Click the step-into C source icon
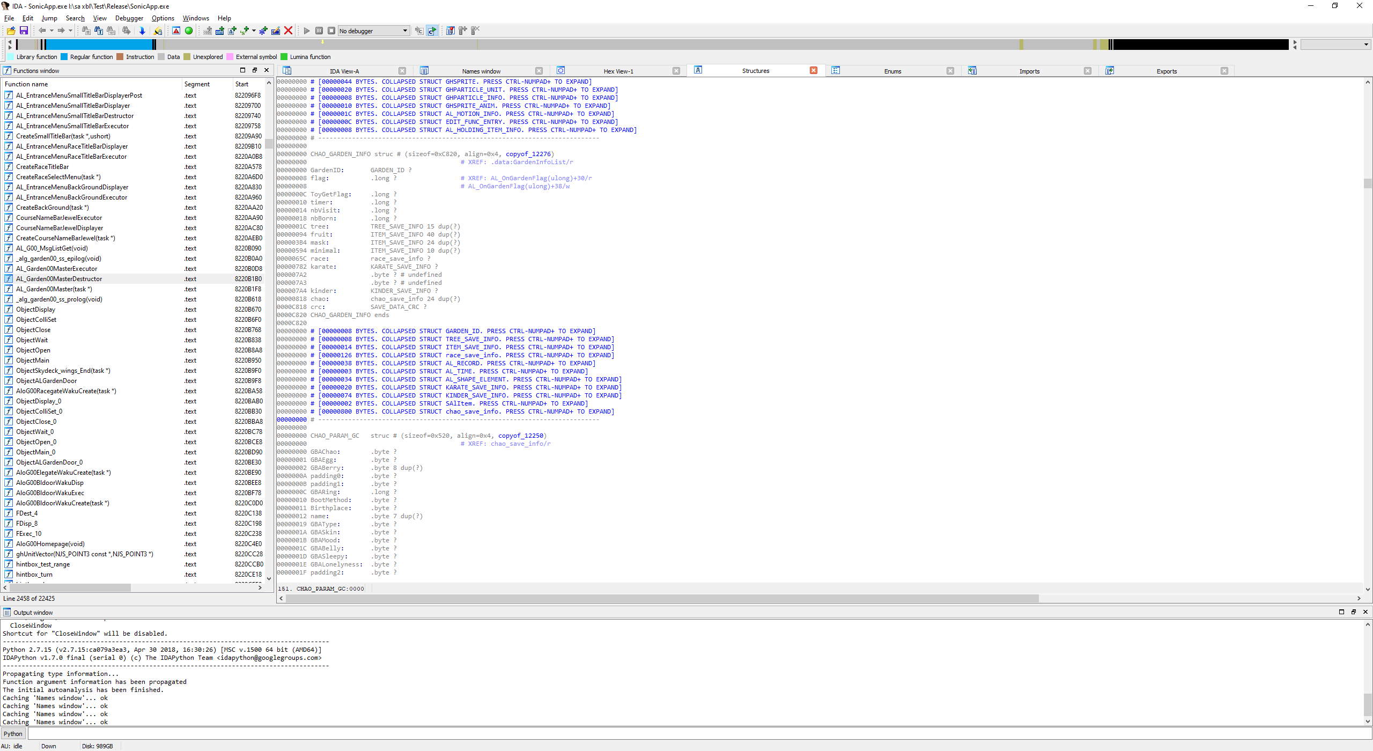The image size is (1373, 751). pos(419,31)
